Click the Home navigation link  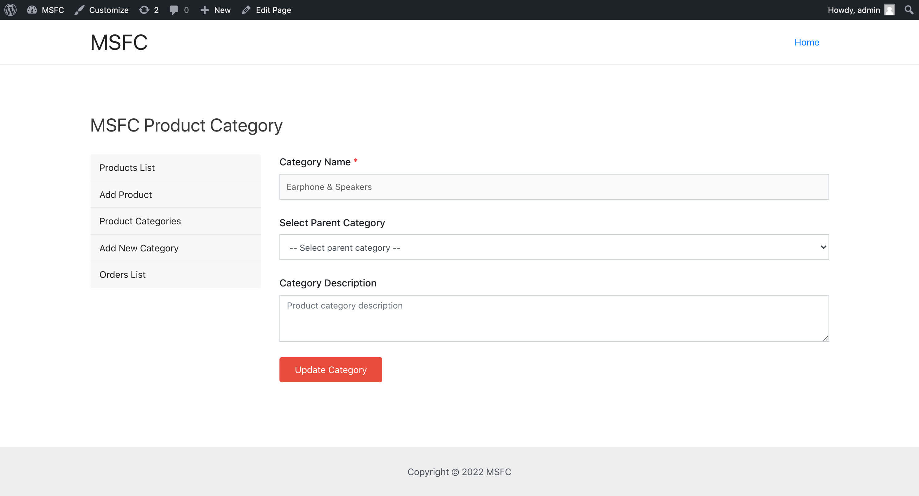point(806,42)
